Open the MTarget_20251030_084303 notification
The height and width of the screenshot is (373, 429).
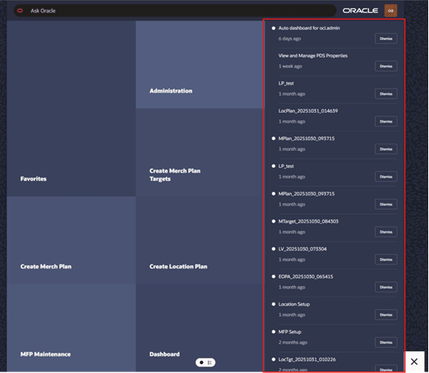pos(308,221)
